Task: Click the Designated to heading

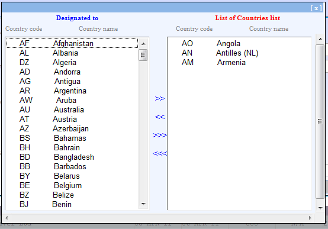Action: 77,18
